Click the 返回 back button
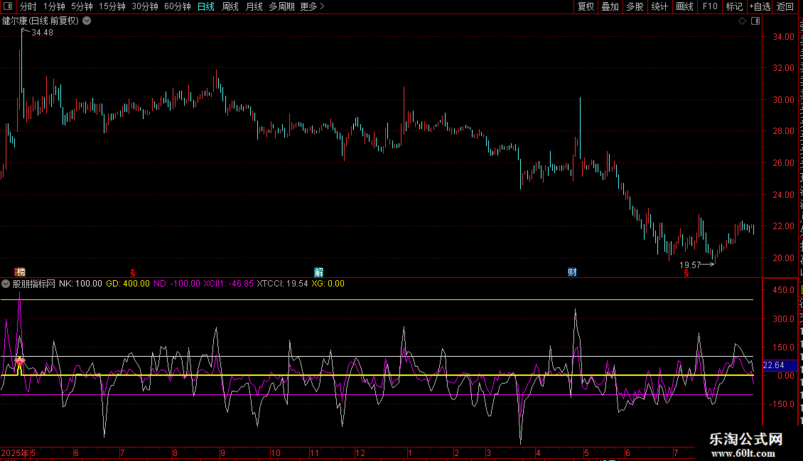This screenshot has height=461, width=803. click(785, 6)
